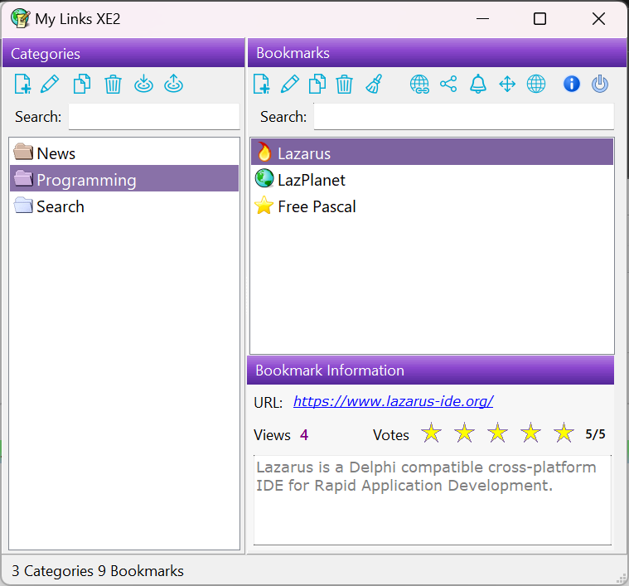Copy category using Categories toolbar copy icon
629x586 pixels.
point(82,85)
